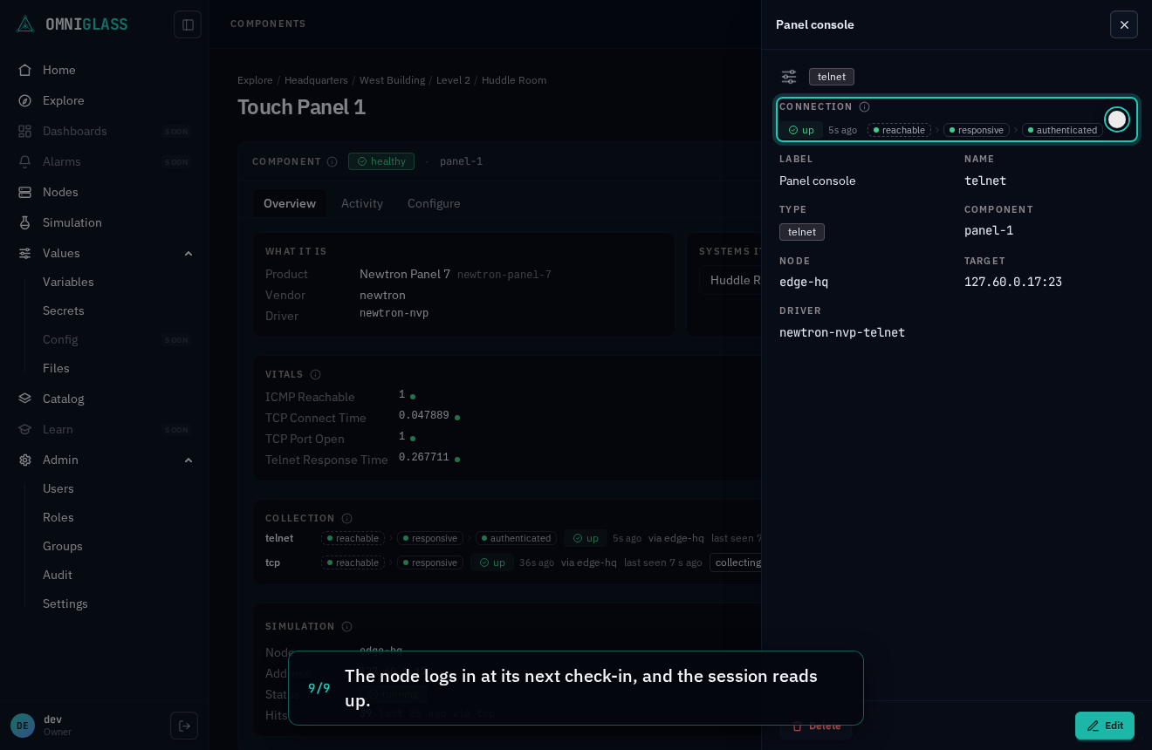Click the Explore breadcrumb link

[x=255, y=80]
